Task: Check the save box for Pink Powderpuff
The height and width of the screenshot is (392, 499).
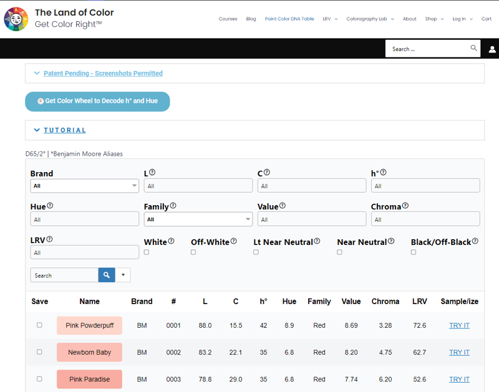Action: [x=39, y=325]
